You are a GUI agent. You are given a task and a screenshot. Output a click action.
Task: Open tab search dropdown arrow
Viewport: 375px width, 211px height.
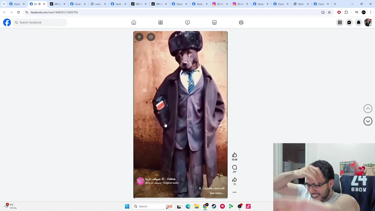[x=4, y=4]
